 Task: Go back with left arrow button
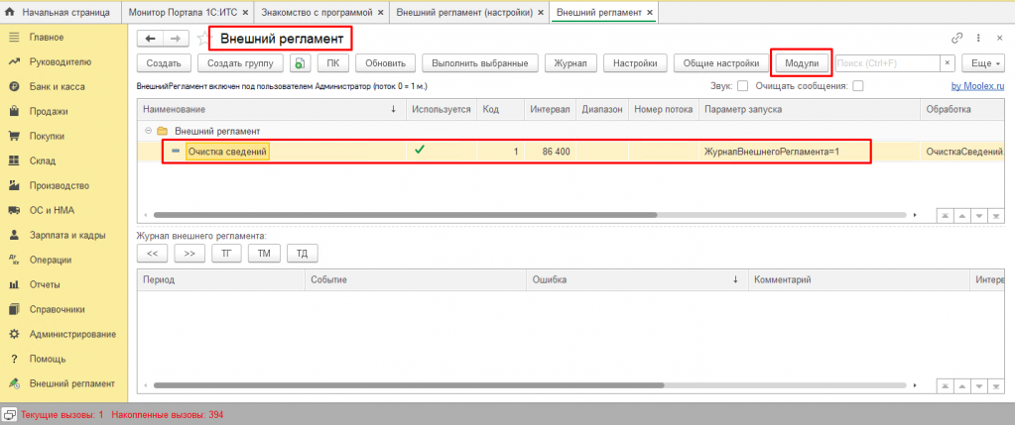coord(150,39)
